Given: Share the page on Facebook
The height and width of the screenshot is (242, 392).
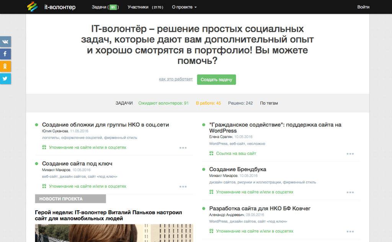Looking at the screenshot, I should click(x=5, y=54).
